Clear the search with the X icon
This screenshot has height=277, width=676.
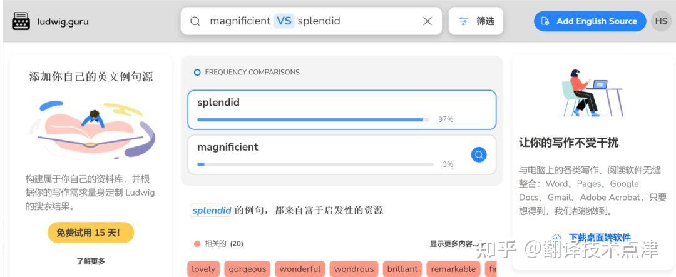(x=428, y=21)
